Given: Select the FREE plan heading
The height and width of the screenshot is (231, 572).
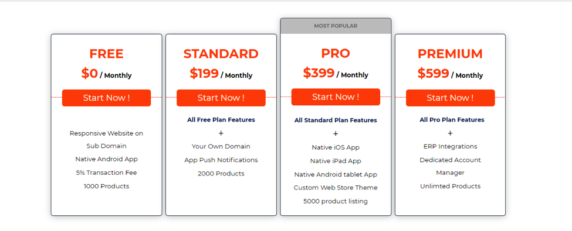Looking at the screenshot, I should coord(107,54).
